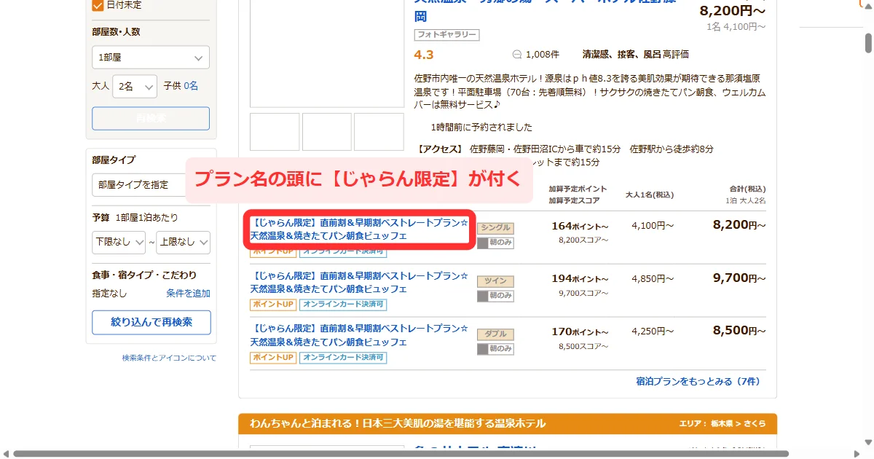Open the ツイン row plan name link
This screenshot has height=459, width=874.
point(359,283)
